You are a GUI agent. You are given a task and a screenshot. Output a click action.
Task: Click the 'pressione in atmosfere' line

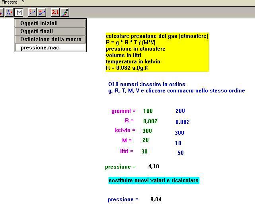136,49
